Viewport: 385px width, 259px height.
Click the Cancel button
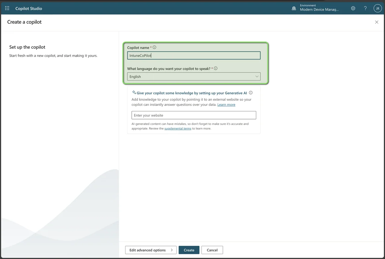tap(212, 250)
